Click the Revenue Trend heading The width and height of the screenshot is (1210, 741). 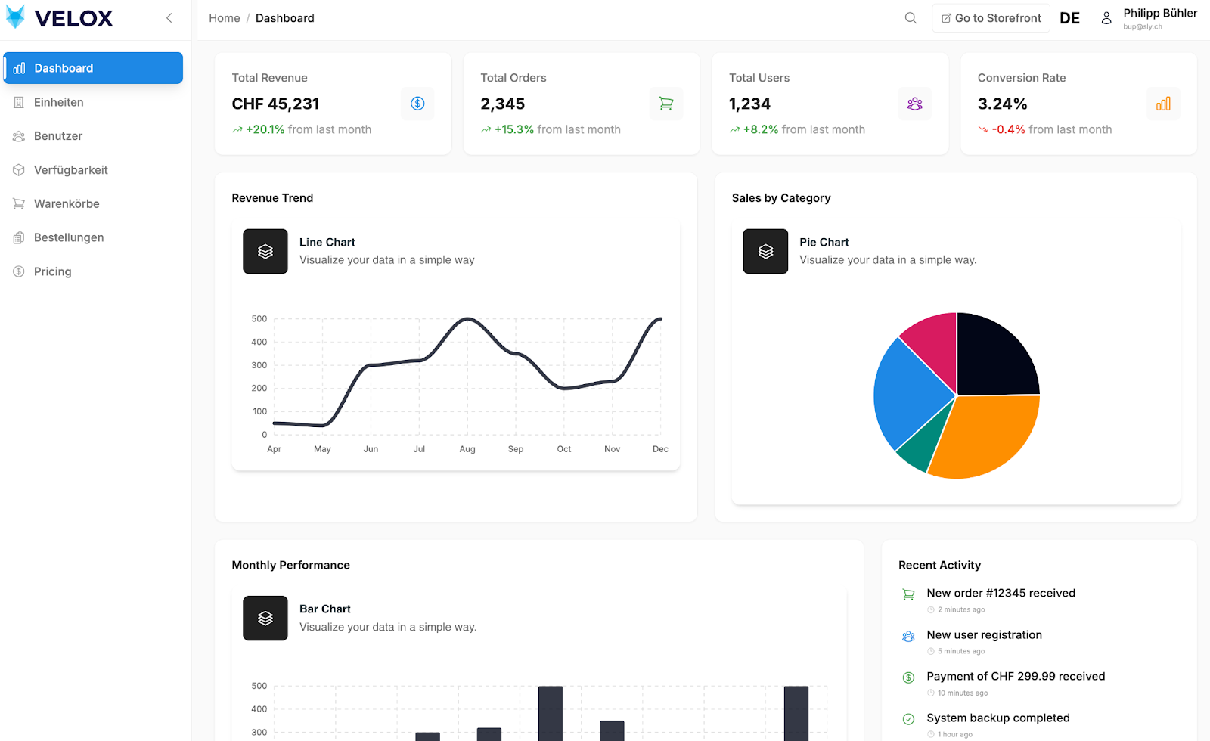pos(272,198)
